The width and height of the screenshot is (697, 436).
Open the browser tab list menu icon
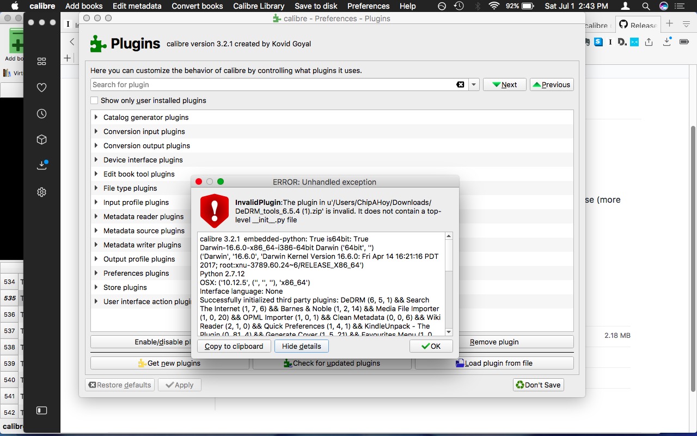(686, 23)
